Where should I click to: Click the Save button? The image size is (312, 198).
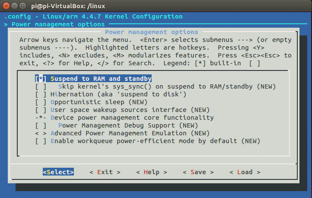pos(198,172)
